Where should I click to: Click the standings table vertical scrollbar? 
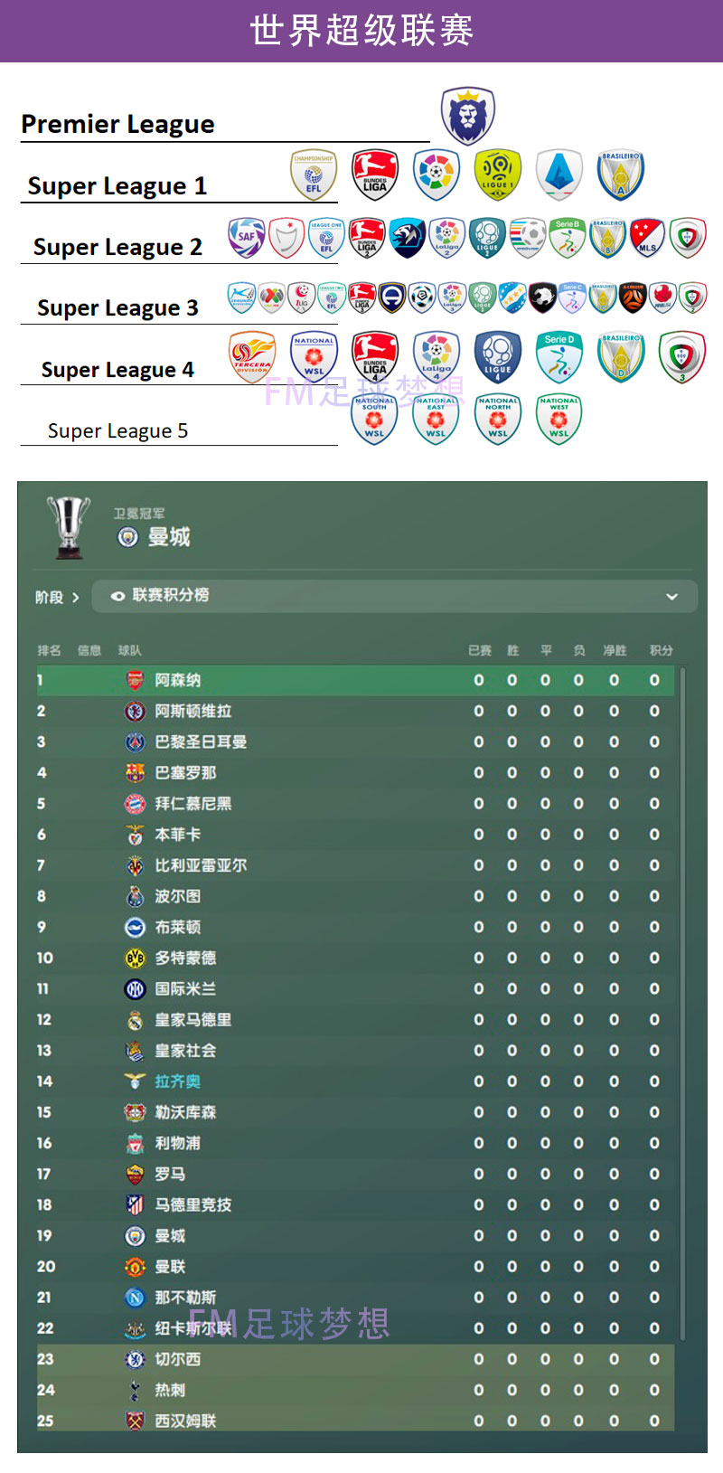682,1005
